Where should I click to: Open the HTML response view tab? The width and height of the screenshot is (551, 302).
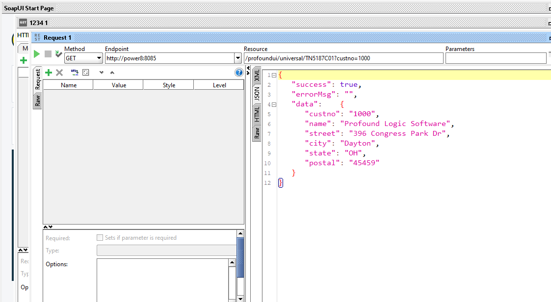(x=257, y=114)
